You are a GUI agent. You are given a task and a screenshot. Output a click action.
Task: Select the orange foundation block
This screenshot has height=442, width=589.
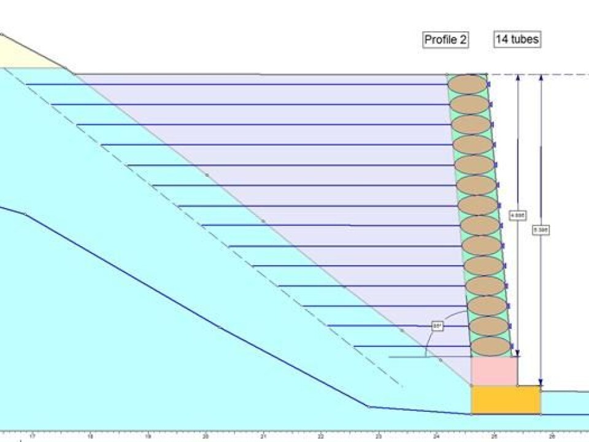(x=505, y=399)
